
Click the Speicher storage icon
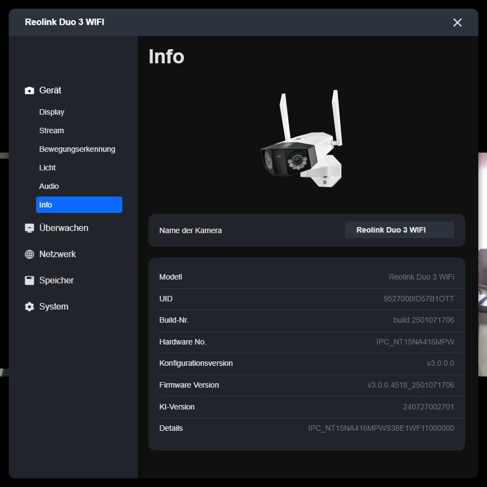click(28, 280)
